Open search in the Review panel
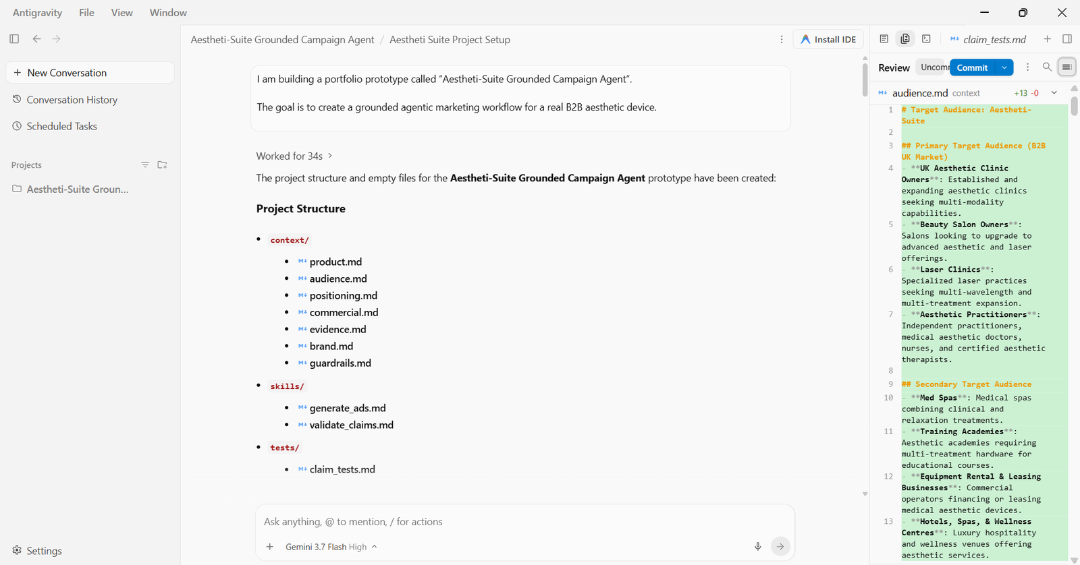1080x565 pixels. point(1047,67)
